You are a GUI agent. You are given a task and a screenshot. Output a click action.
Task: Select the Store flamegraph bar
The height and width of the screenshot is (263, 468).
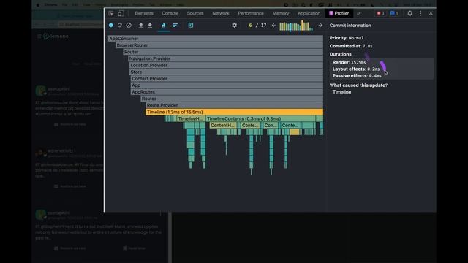point(226,72)
